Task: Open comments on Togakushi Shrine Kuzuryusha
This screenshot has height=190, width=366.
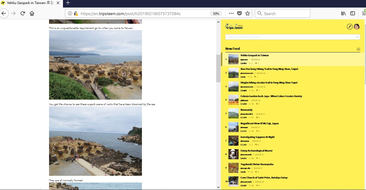Action: pyautogui.click(x=255, y=172)
